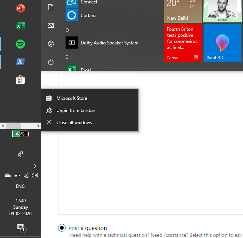The image size is (243, 238).
Task: Open PowerPoint from the taskbar
Action: point(20,8)
